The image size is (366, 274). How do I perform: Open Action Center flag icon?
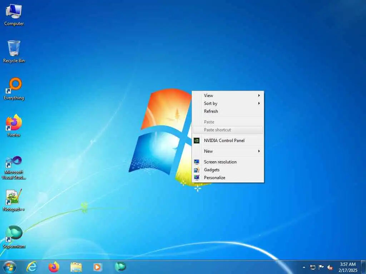coord(321,267)
